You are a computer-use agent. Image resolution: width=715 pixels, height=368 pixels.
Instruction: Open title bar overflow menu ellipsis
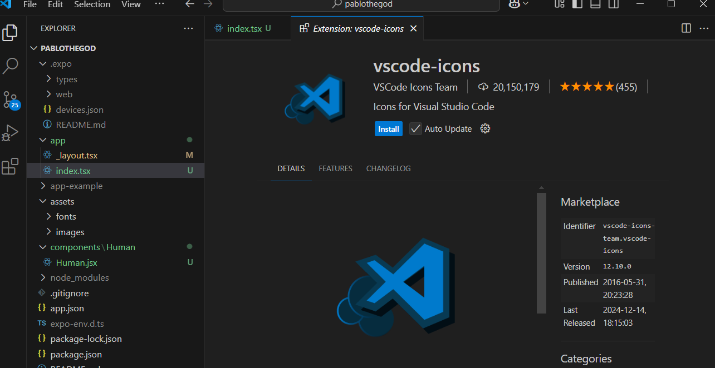(159, 4)
